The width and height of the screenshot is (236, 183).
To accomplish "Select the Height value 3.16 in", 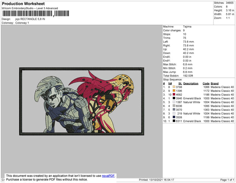I will (230, 10).
